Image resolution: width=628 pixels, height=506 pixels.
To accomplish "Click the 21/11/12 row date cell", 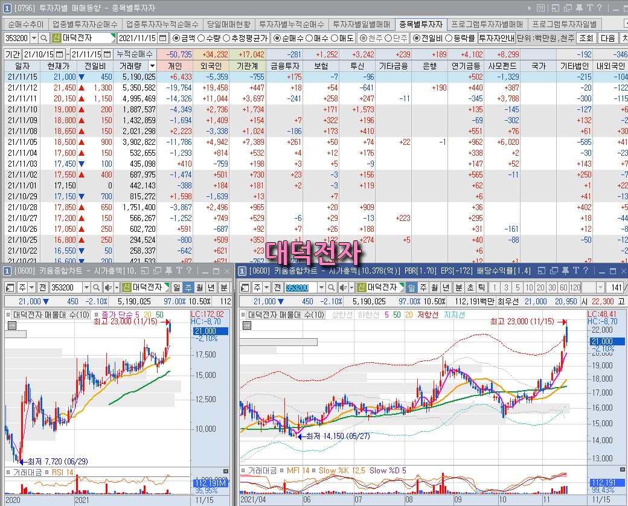I will coord(22,88).
